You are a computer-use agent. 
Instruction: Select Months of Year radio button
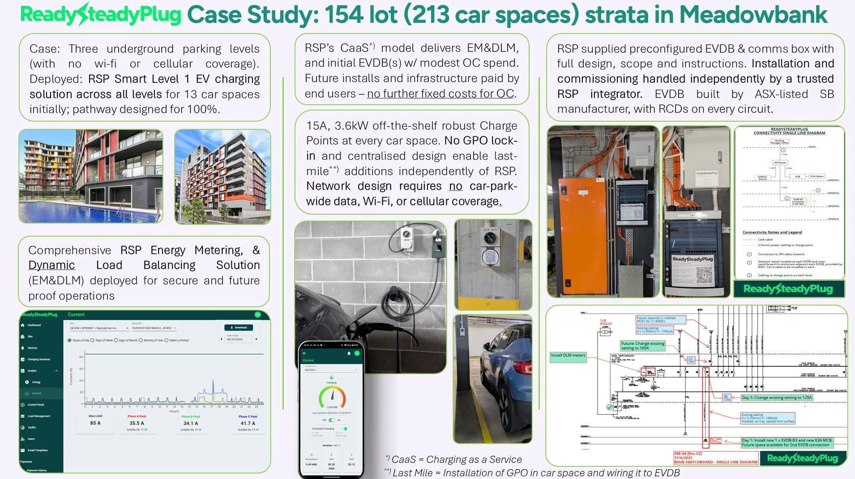tap(141, 340)
